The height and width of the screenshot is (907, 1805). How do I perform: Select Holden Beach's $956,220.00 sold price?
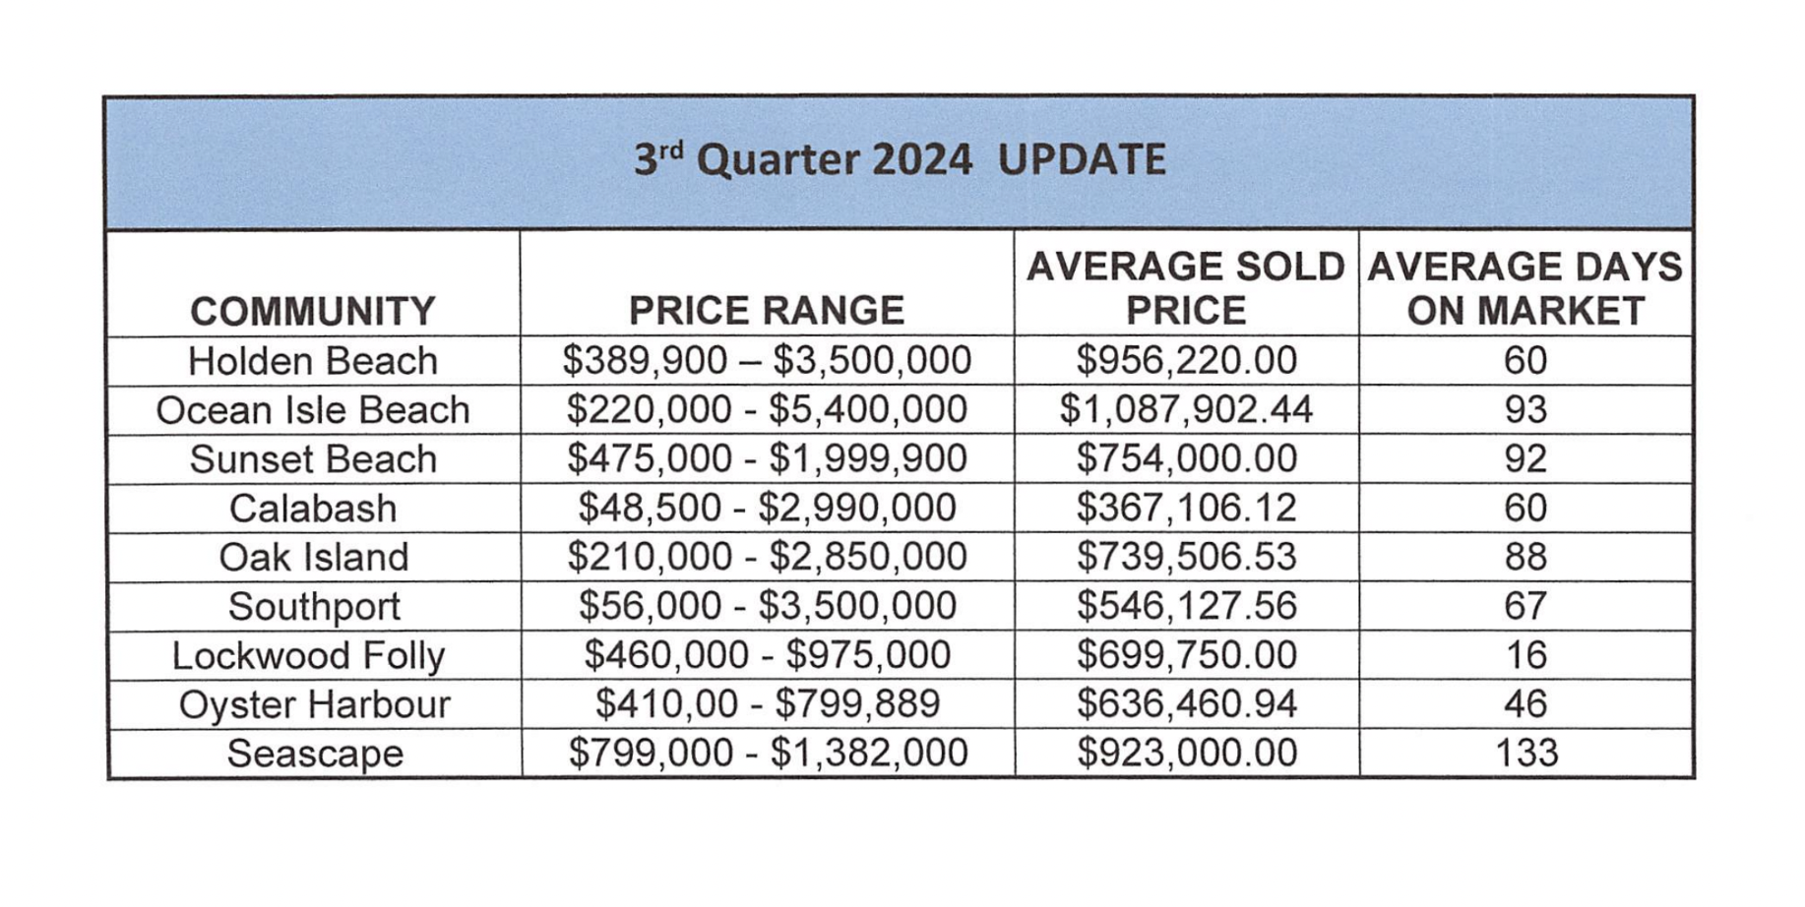(x=1186, y=361)
